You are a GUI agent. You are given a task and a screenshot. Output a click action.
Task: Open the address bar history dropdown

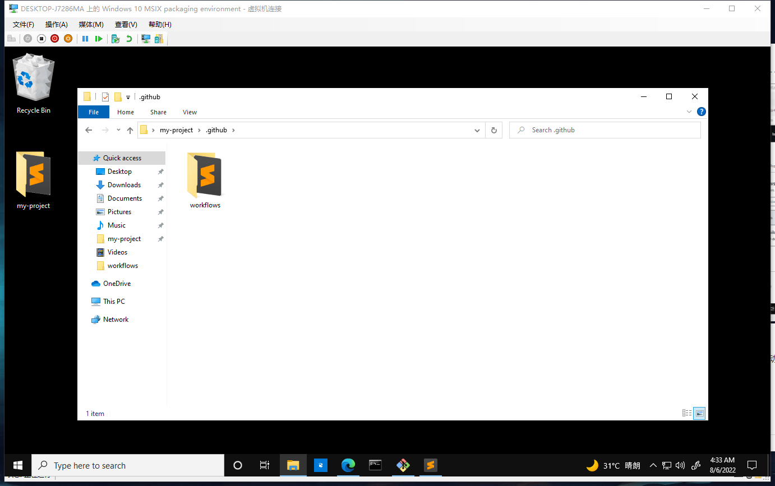(x=477, y=130)
